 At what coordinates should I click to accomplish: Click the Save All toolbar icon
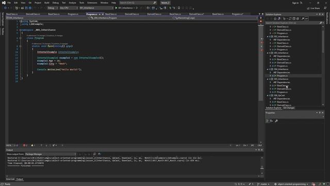(x=30, y=8)
